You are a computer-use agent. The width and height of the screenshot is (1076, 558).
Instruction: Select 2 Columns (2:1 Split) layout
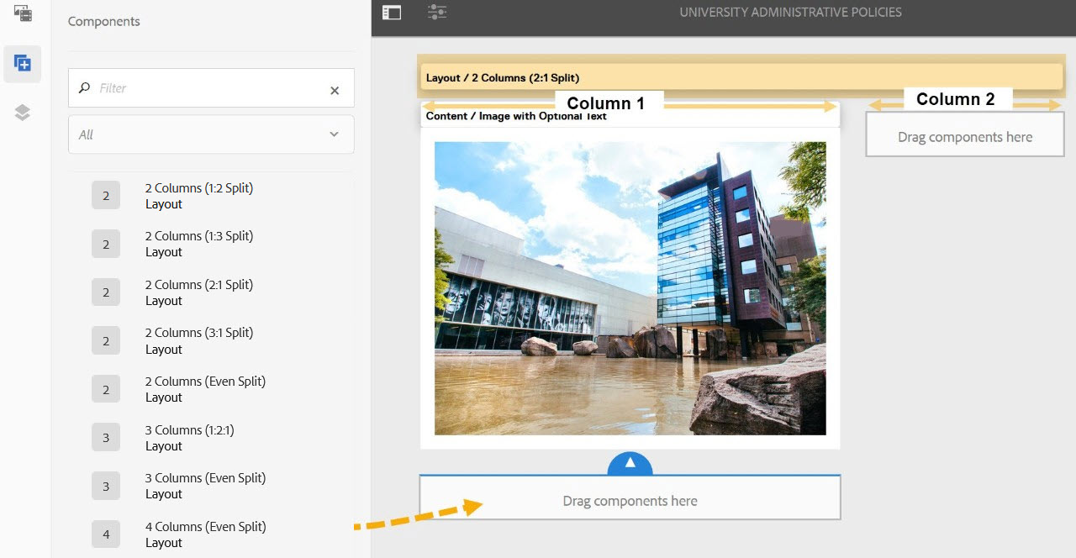(199, 292)
